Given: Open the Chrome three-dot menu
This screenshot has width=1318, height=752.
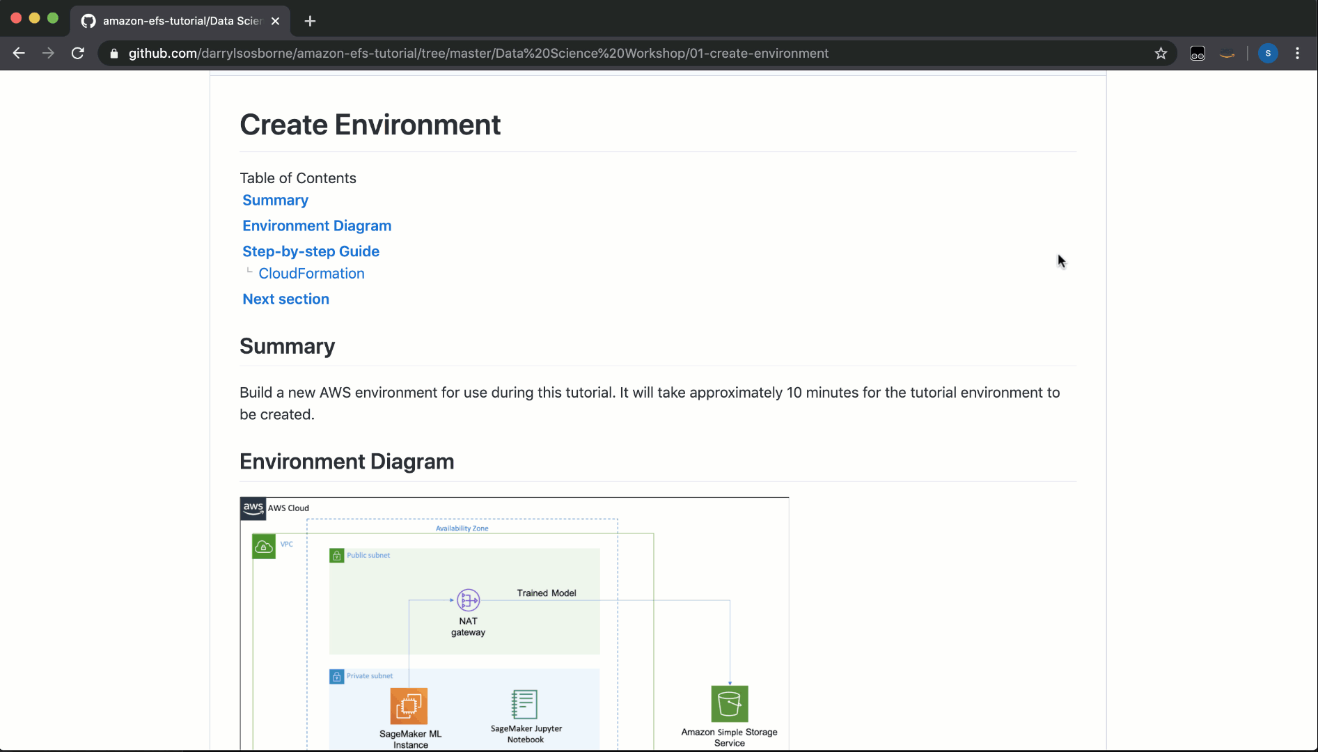Looking at the screenshot, I should 1297,53.
